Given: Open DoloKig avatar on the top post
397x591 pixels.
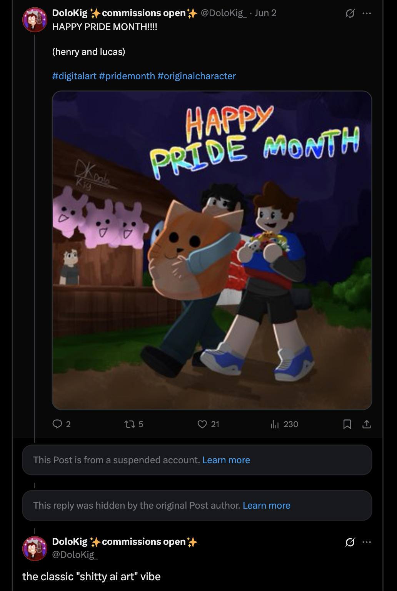Looking at the screenshot, I should pos(35,20).
